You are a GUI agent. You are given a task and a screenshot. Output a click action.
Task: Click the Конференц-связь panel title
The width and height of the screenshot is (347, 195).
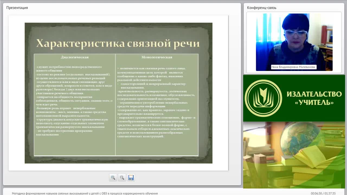click(x=262, y=8)
